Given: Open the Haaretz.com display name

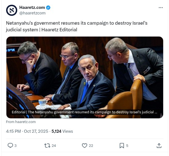Looking at the screenshot, I should [x=32, y=7].
